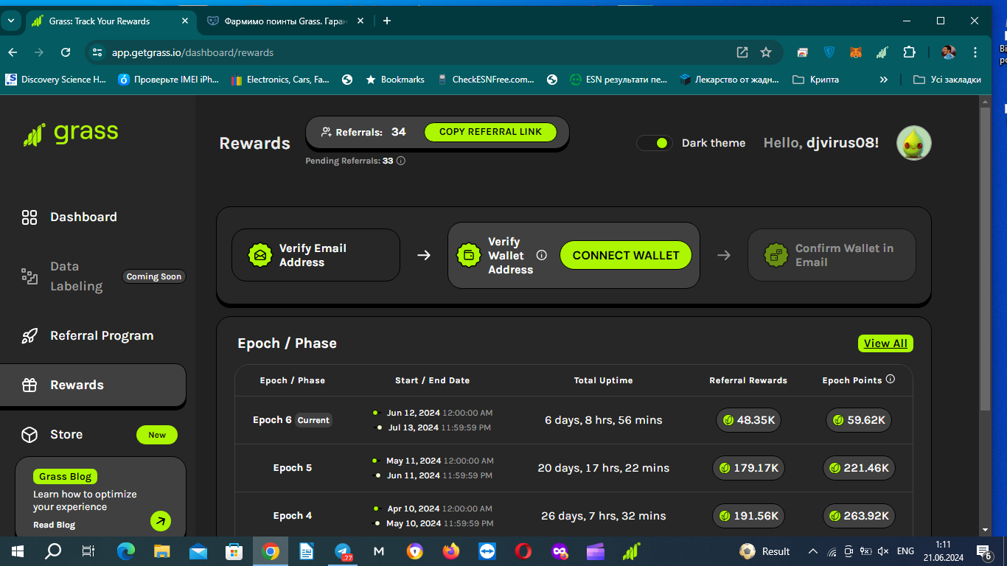Open the Усі закладки bookmarks folder
This screenshot has height=566, width=1007.
point(947,80)
